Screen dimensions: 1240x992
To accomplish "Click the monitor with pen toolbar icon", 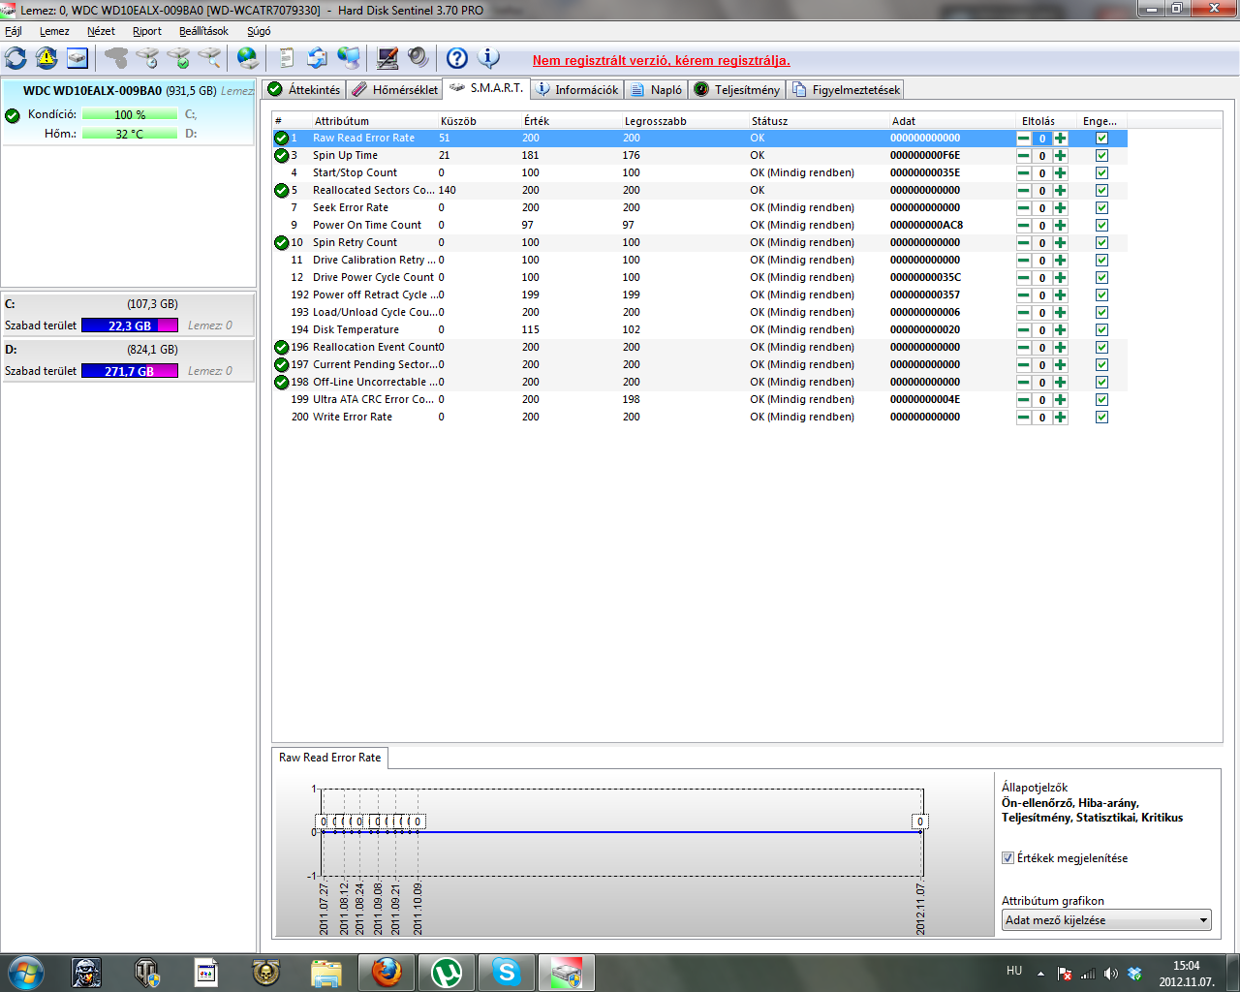I will [x=387, y=58].
